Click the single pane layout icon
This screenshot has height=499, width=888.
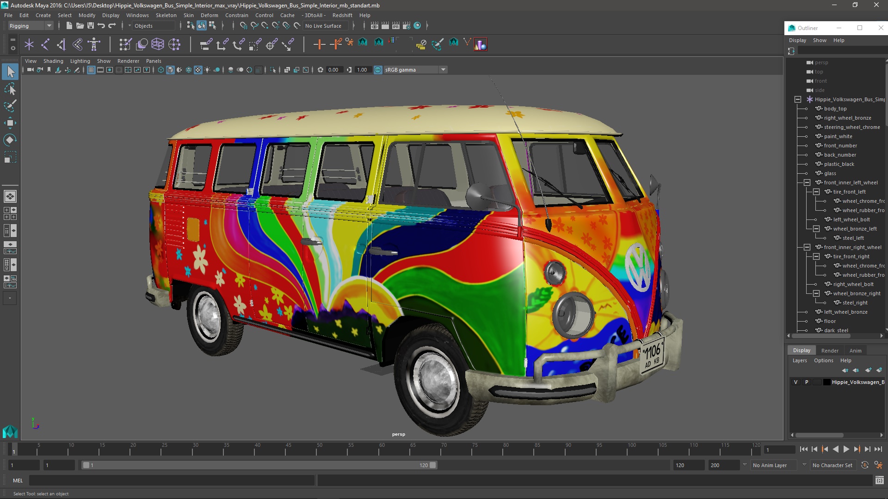[x=10, y=196]
